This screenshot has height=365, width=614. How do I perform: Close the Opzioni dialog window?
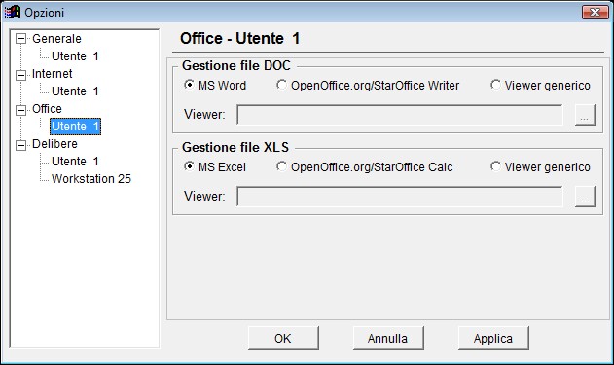click(x=595, y=12)
